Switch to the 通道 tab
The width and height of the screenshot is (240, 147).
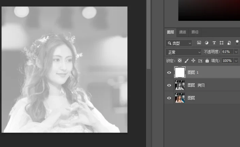pyautogui.click(x=182, y=32)
